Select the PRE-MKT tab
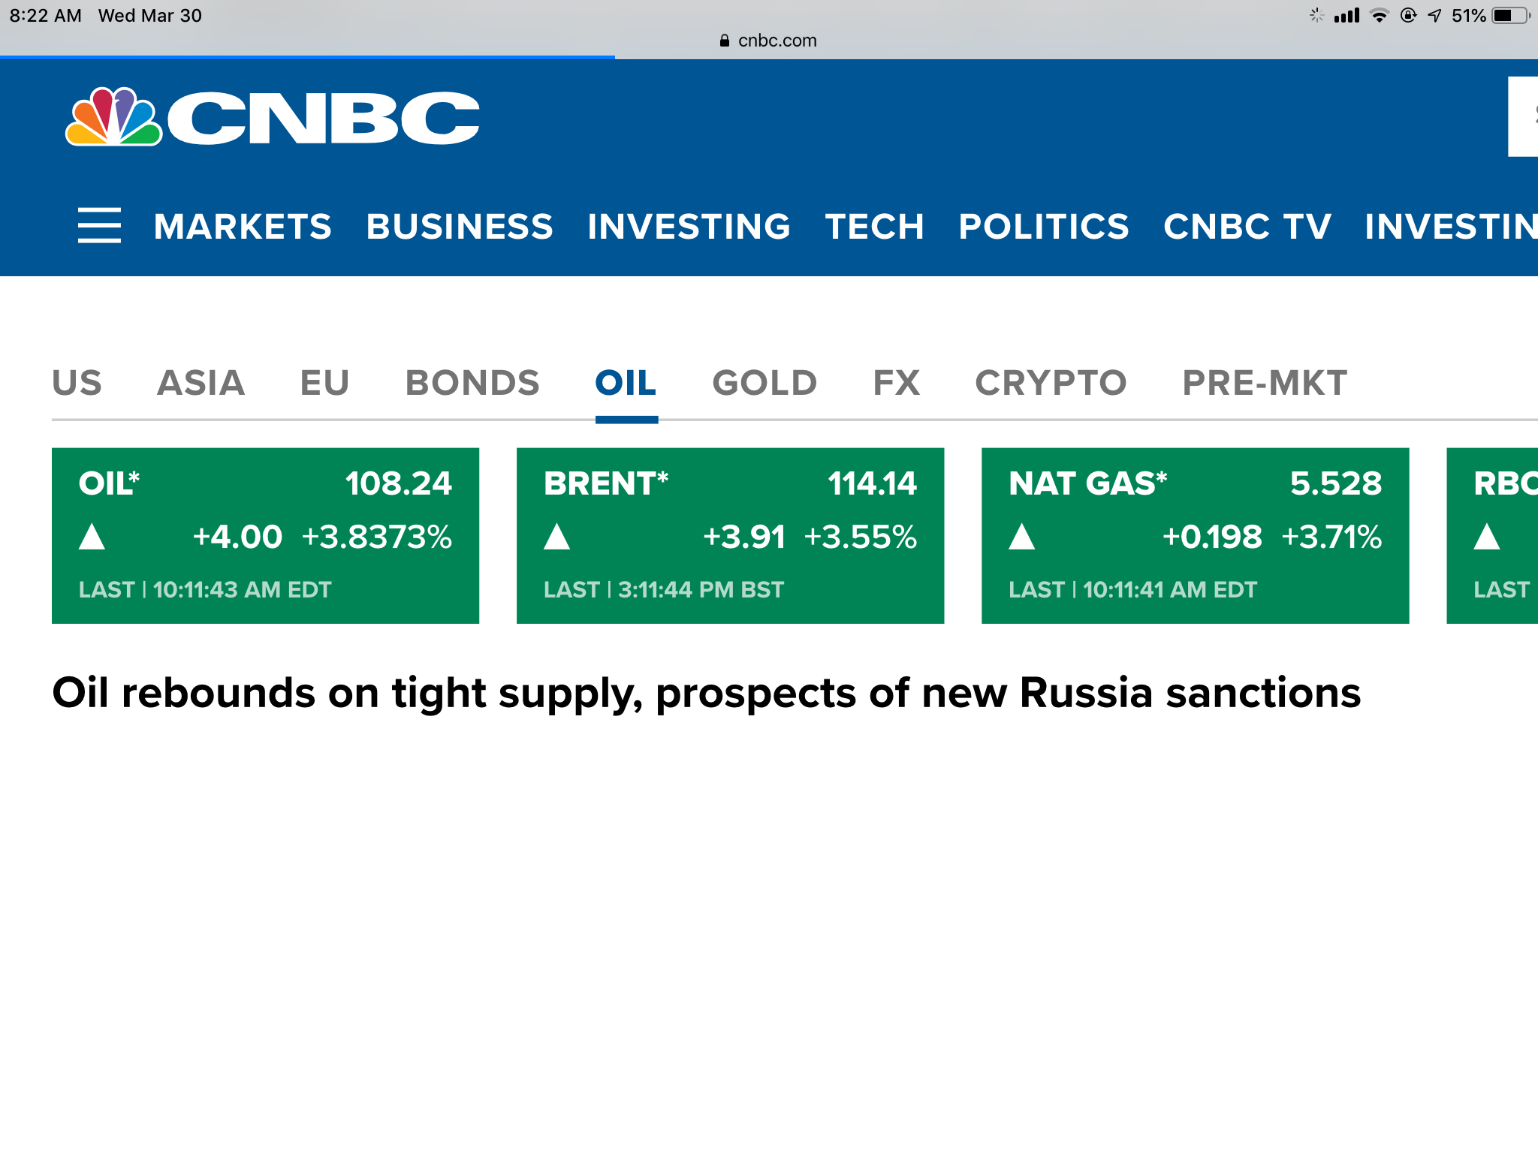Screen dimensions: 1538x1153 (1265, 383)
